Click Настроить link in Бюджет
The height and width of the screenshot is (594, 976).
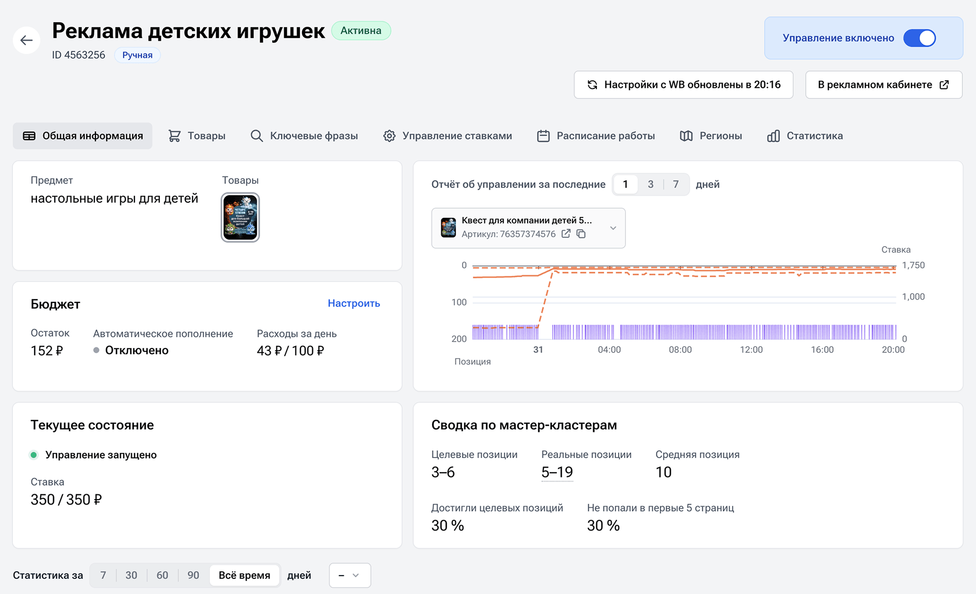tap(354, 304)
